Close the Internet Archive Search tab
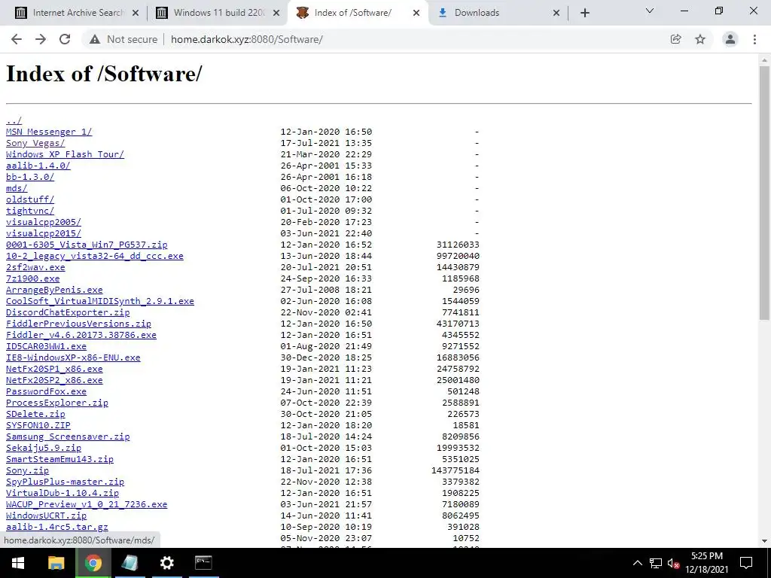771x578 pixels. [x=136, y=13]
